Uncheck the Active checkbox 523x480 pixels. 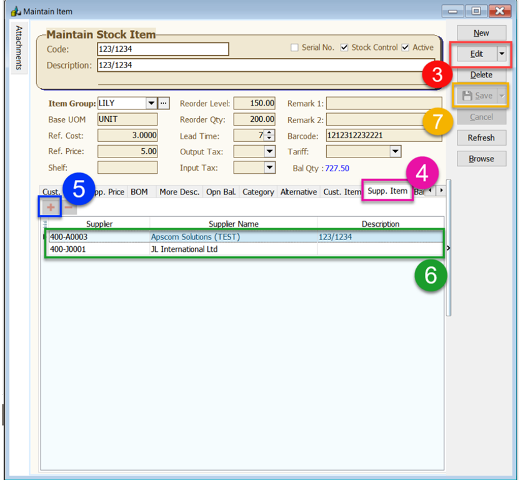(406, 48)
